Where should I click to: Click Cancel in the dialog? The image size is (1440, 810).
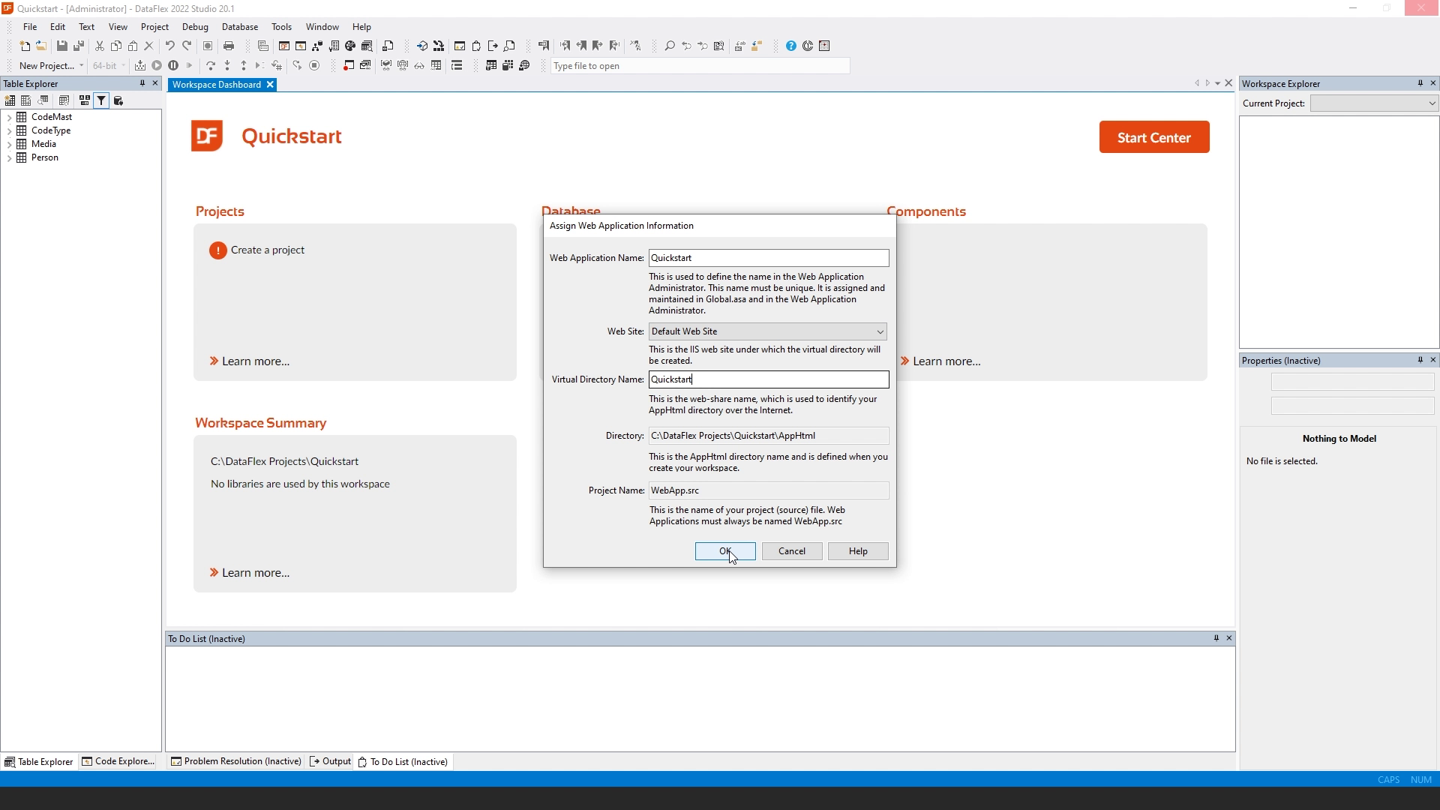792,551
